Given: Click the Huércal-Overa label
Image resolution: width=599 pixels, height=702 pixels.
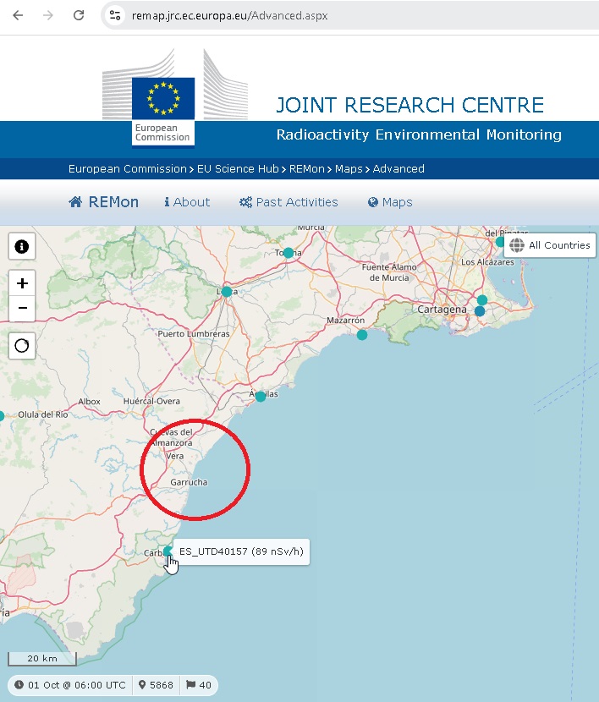Looking at the screenshot, I should 151,401.
